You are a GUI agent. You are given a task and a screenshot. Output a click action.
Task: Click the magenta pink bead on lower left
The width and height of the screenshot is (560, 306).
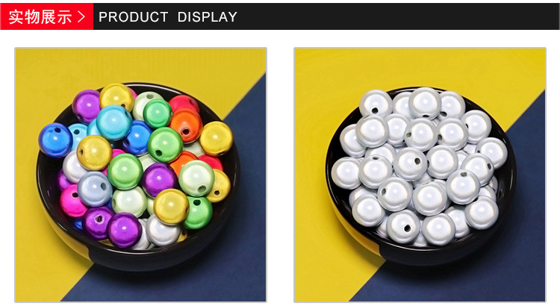tap(72, 201)
